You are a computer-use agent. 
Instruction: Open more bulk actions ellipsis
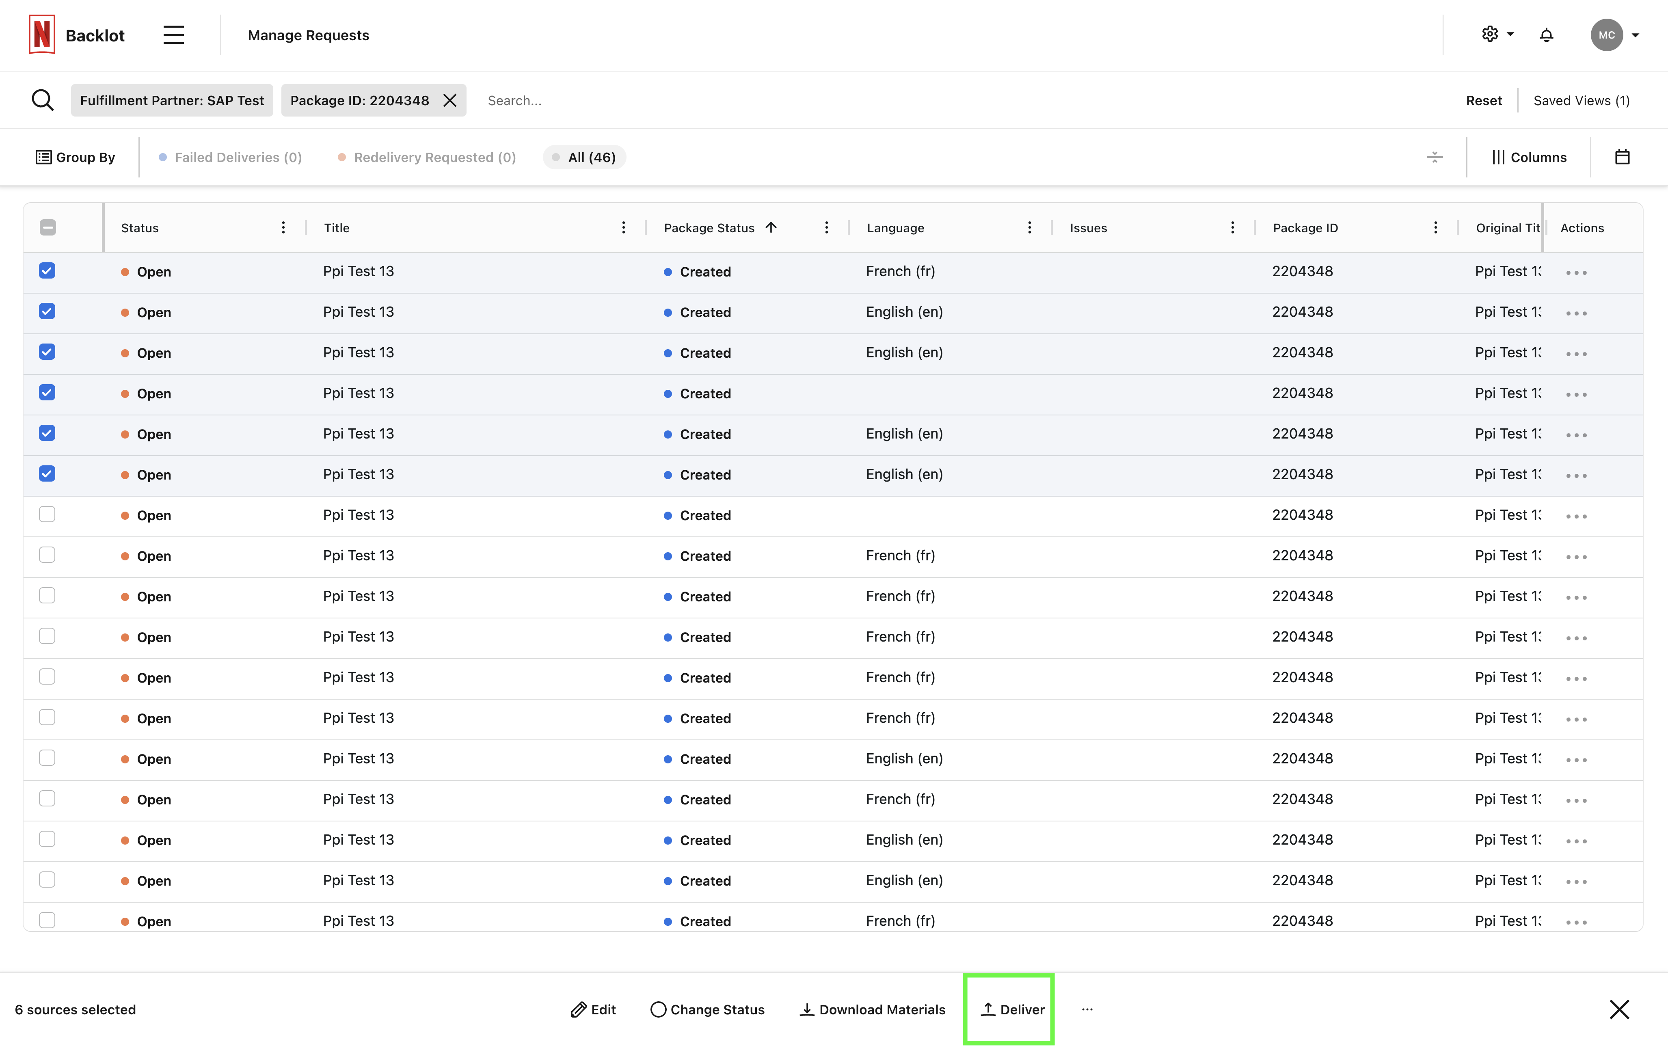[x=1087, y=1009]
